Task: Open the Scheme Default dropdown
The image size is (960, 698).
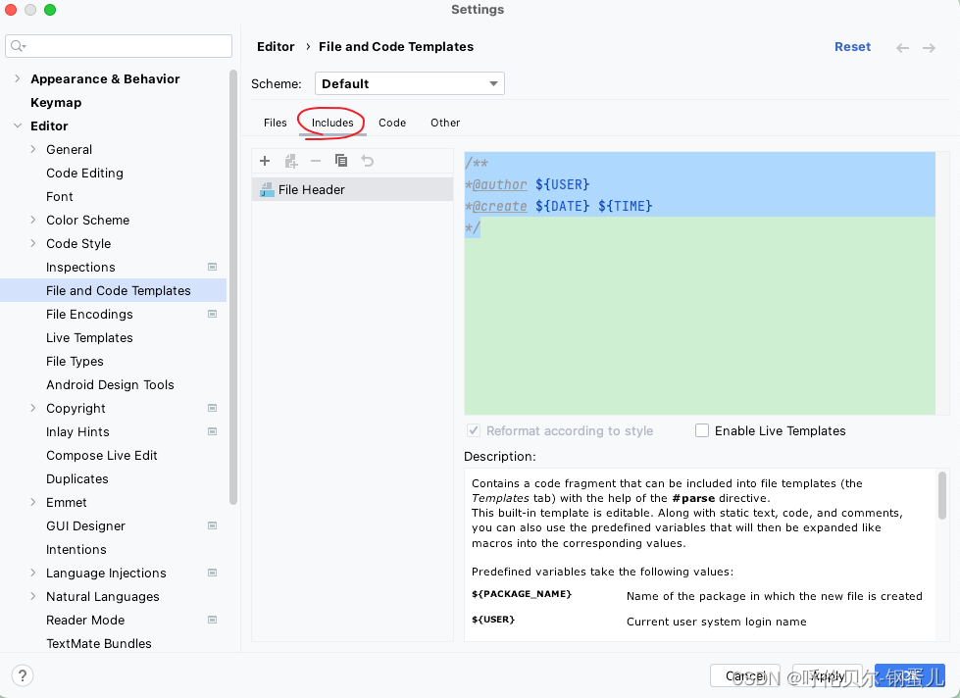Action: coord(410,84)
